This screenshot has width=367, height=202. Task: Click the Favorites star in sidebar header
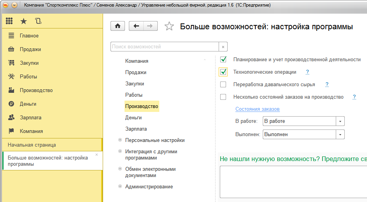click(x=23, y=21)
